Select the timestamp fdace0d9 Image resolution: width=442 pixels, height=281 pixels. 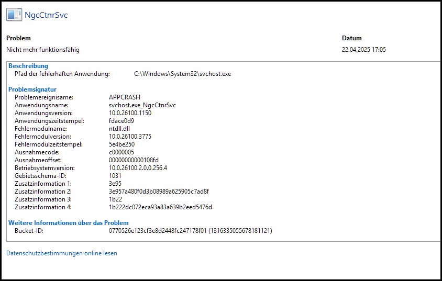121,121
